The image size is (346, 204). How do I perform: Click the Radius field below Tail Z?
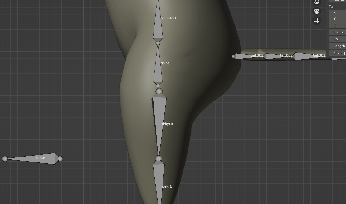click(337, 32)
